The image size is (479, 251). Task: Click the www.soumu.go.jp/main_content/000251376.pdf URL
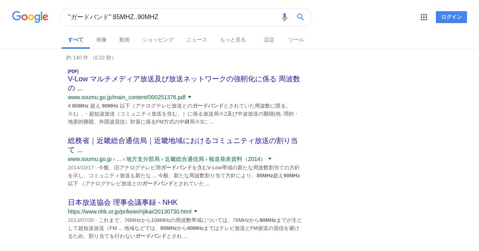click(127, 97)
